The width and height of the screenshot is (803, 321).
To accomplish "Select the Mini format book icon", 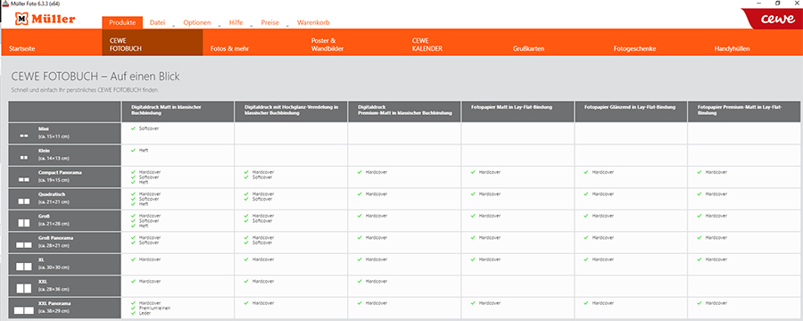I will [x=23, y=136].
